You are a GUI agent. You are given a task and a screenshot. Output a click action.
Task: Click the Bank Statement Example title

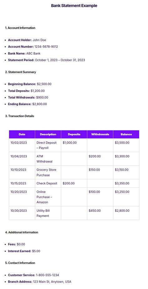click(x=74, y=6)
